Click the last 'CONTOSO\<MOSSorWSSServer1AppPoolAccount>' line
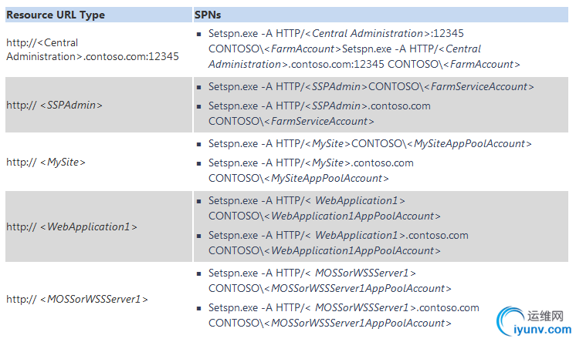The image size is (576, 342). [x=330, y=323]
